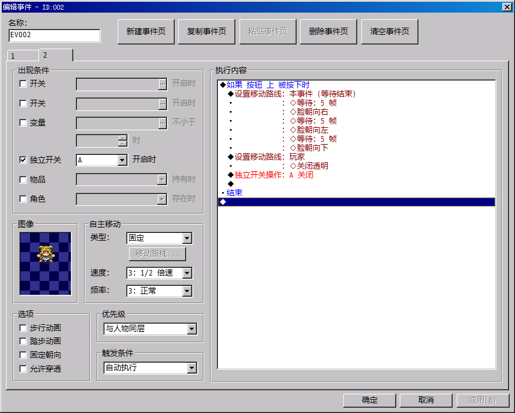Close the 编辑事件 dialog window

point(507,7)
